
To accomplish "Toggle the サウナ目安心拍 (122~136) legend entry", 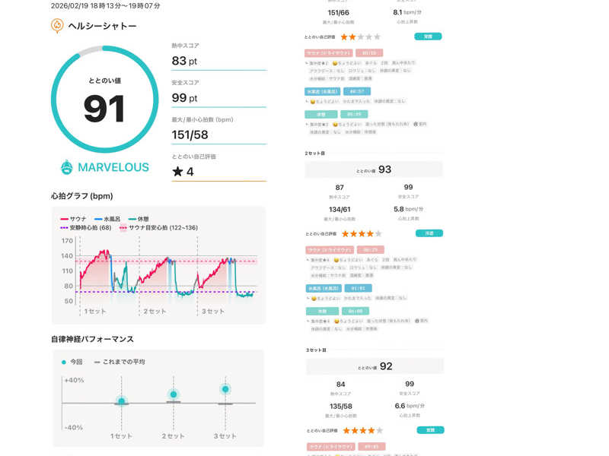I will point(159,227).
